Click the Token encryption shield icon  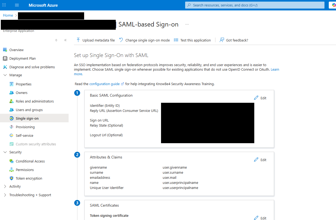(x=11, y=178)
